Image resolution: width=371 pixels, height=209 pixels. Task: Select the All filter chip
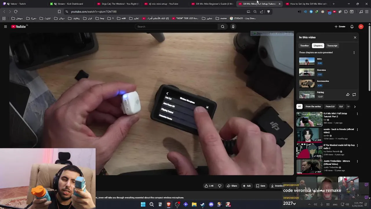299,107
